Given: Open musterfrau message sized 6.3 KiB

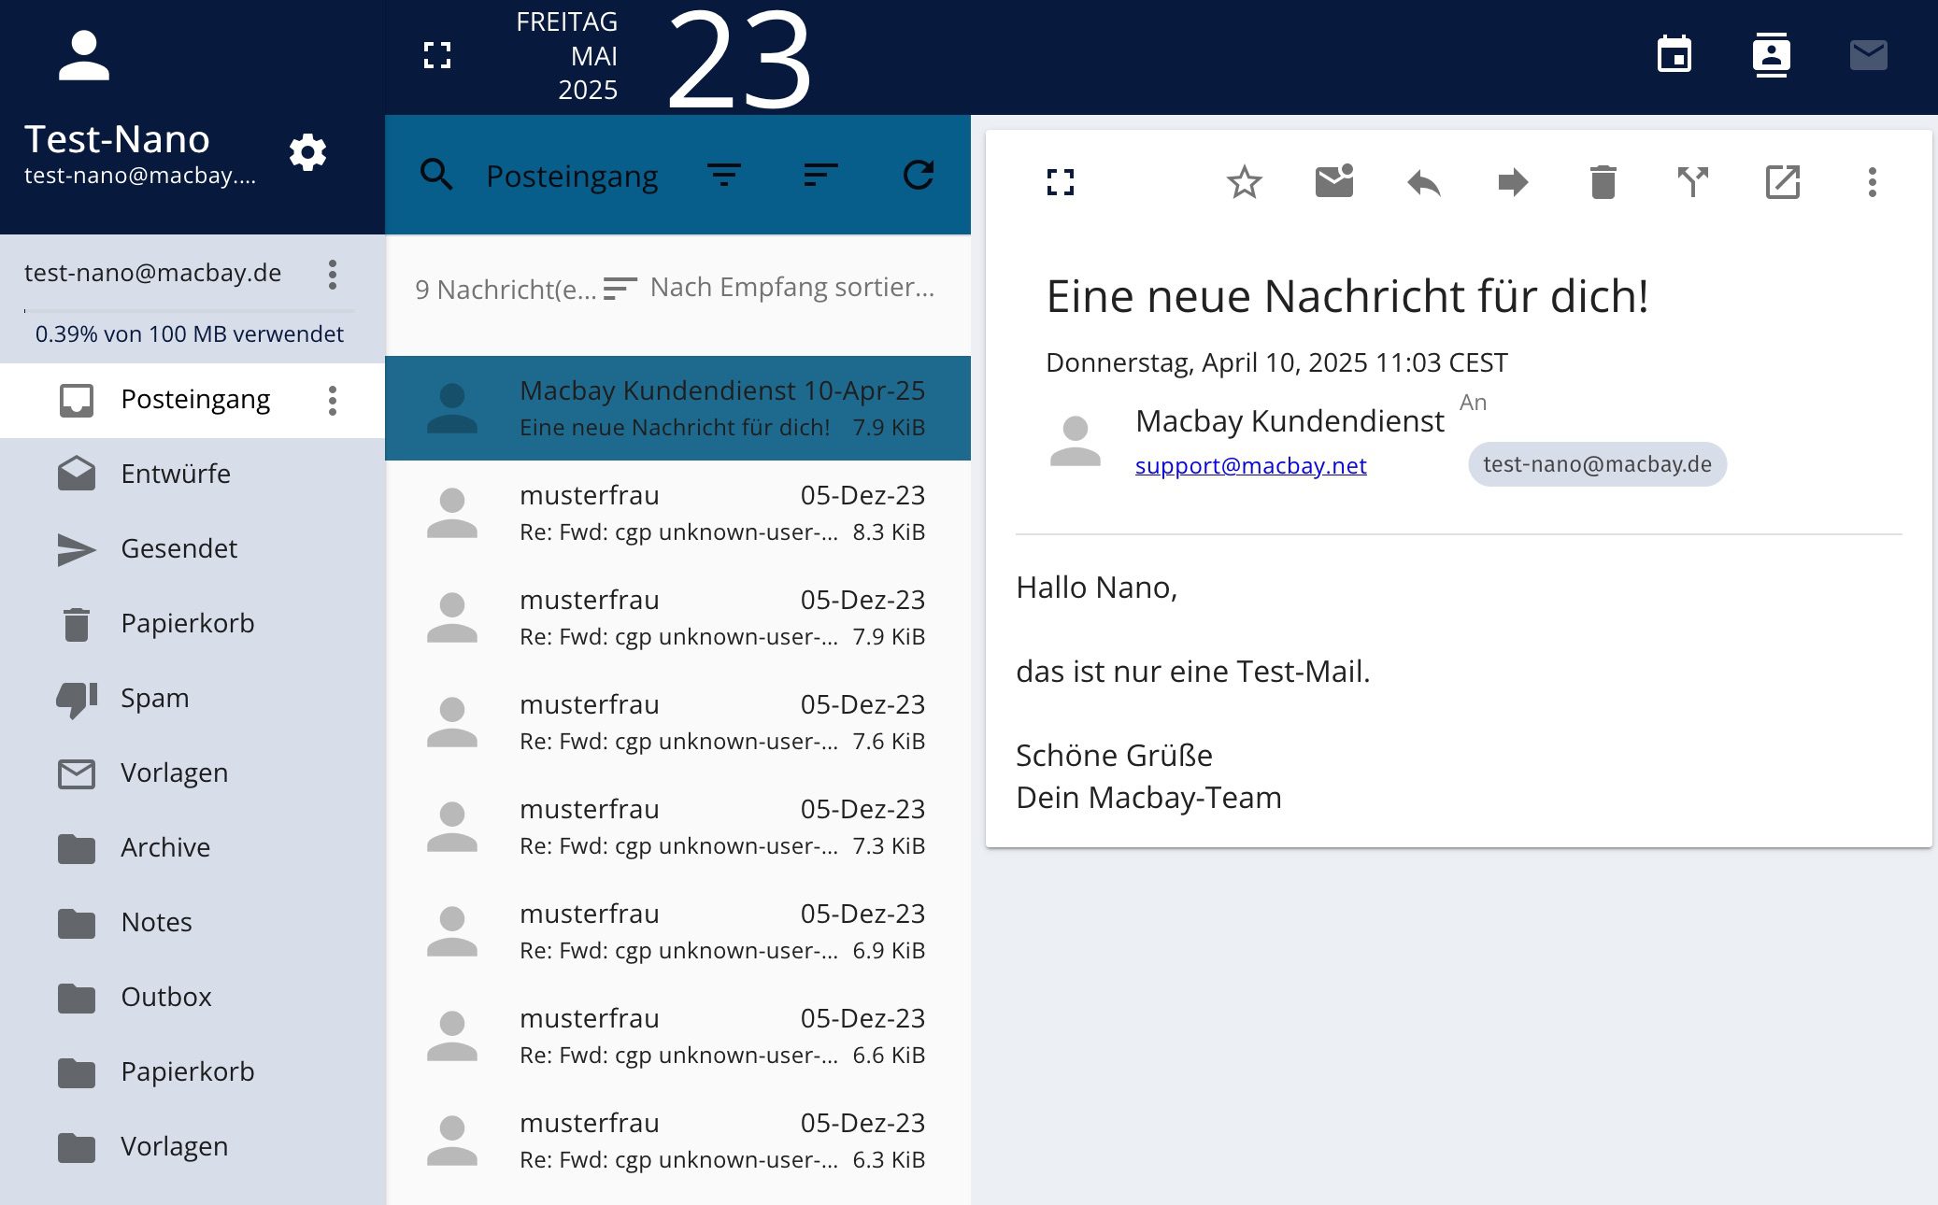Looking at the screenshot, I should 677,1141.
